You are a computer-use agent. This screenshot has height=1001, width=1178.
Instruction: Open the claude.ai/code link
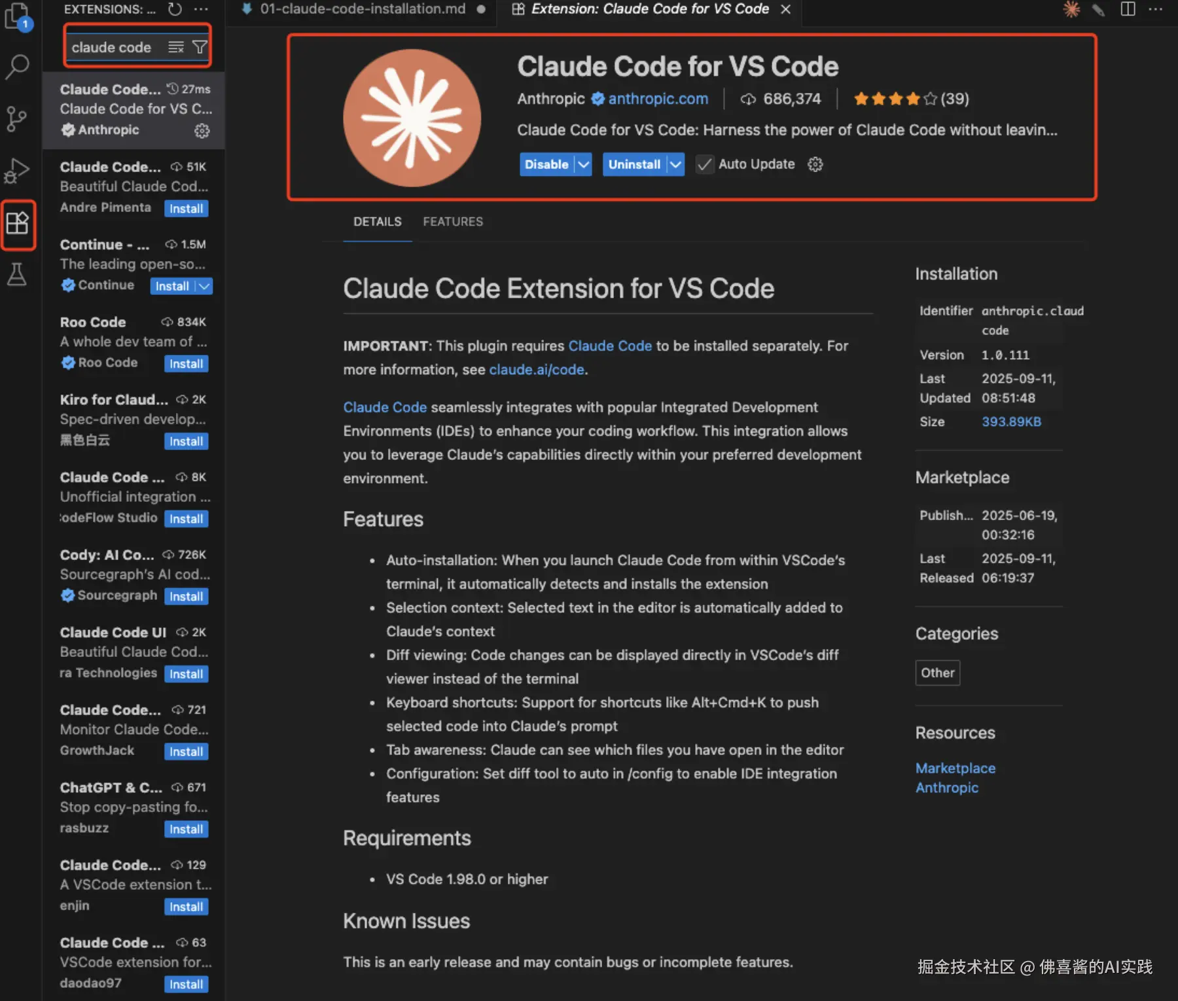click(x=537, y=370)
